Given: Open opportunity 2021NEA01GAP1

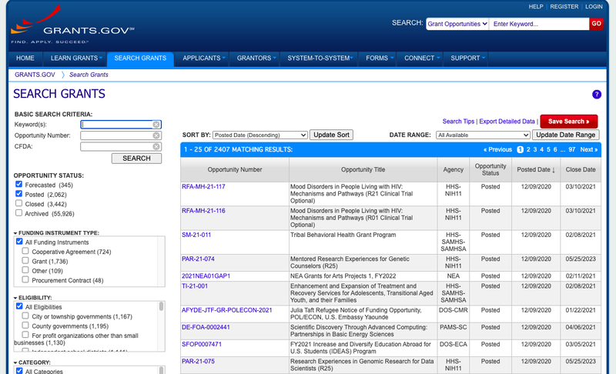Looking at the screenshot, I should coord(206,276).
